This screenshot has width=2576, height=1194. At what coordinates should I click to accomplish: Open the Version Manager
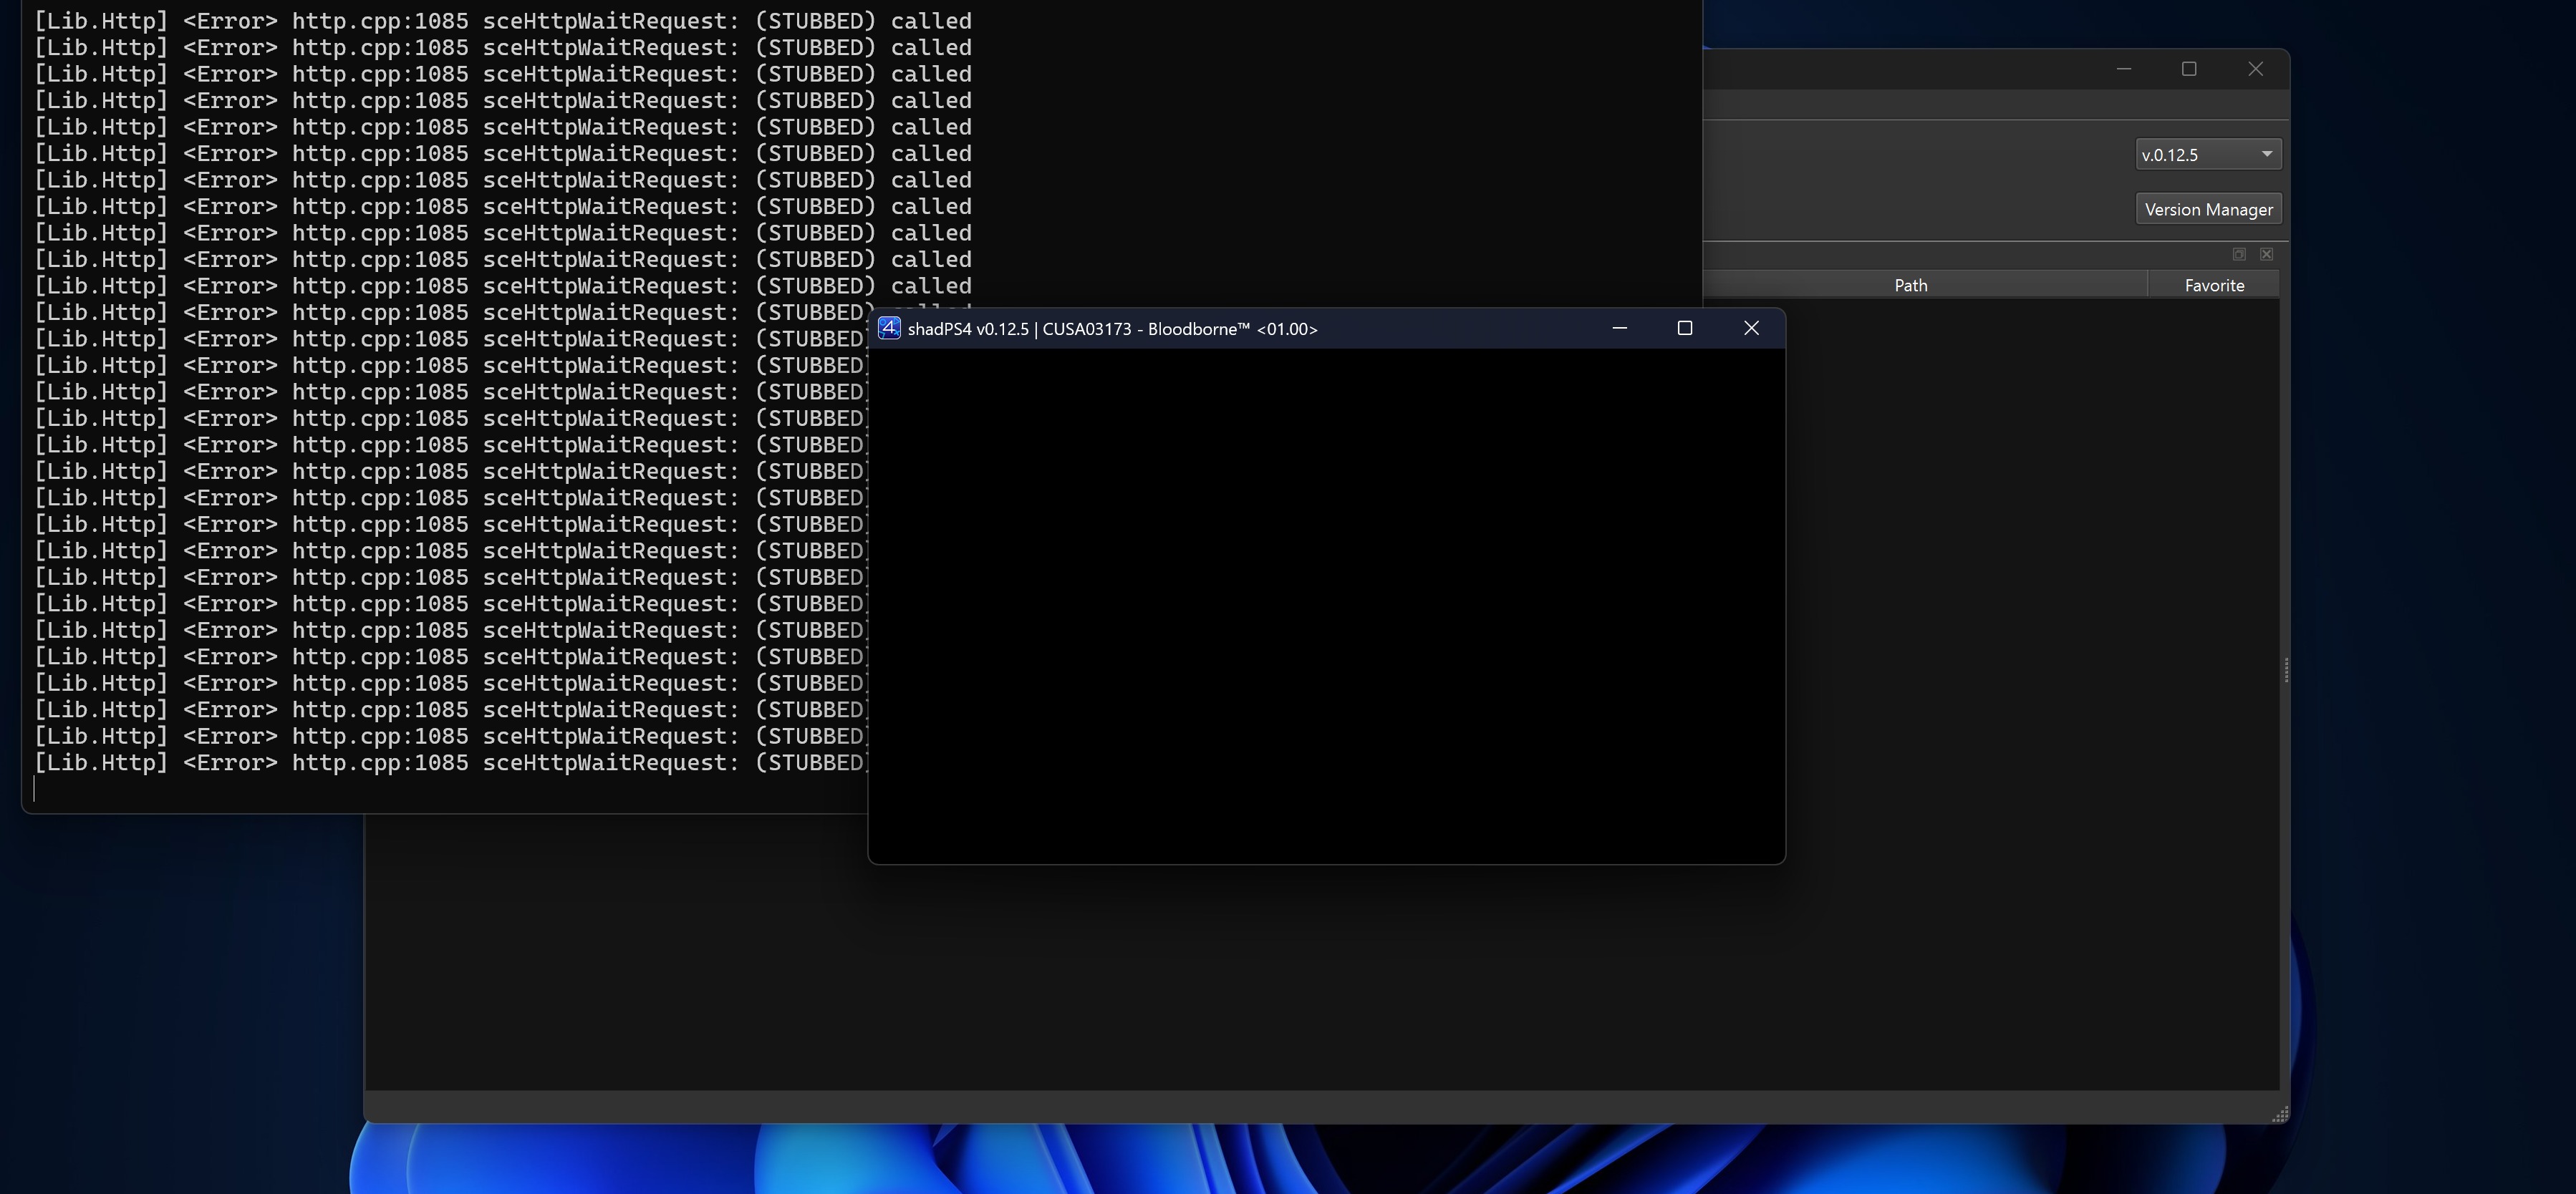coord(2208,209)
